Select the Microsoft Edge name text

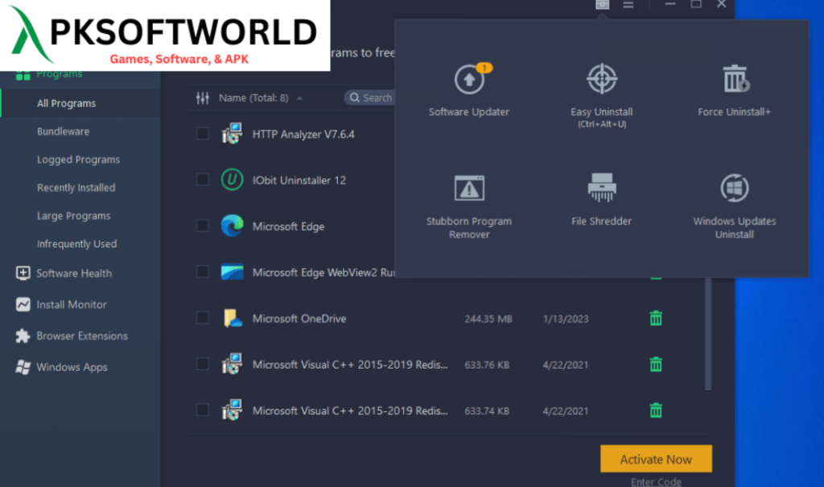[x=288, y=227]
